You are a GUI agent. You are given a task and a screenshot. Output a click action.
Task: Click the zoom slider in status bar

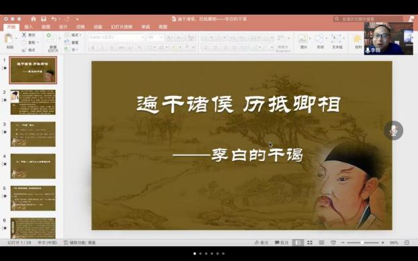(362, 243)
